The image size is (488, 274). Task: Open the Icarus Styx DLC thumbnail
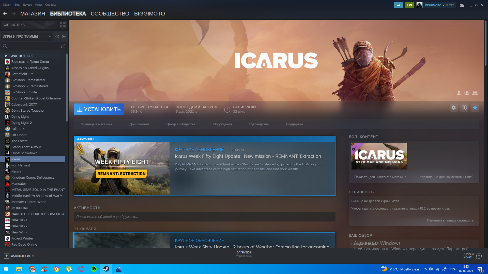379,156
